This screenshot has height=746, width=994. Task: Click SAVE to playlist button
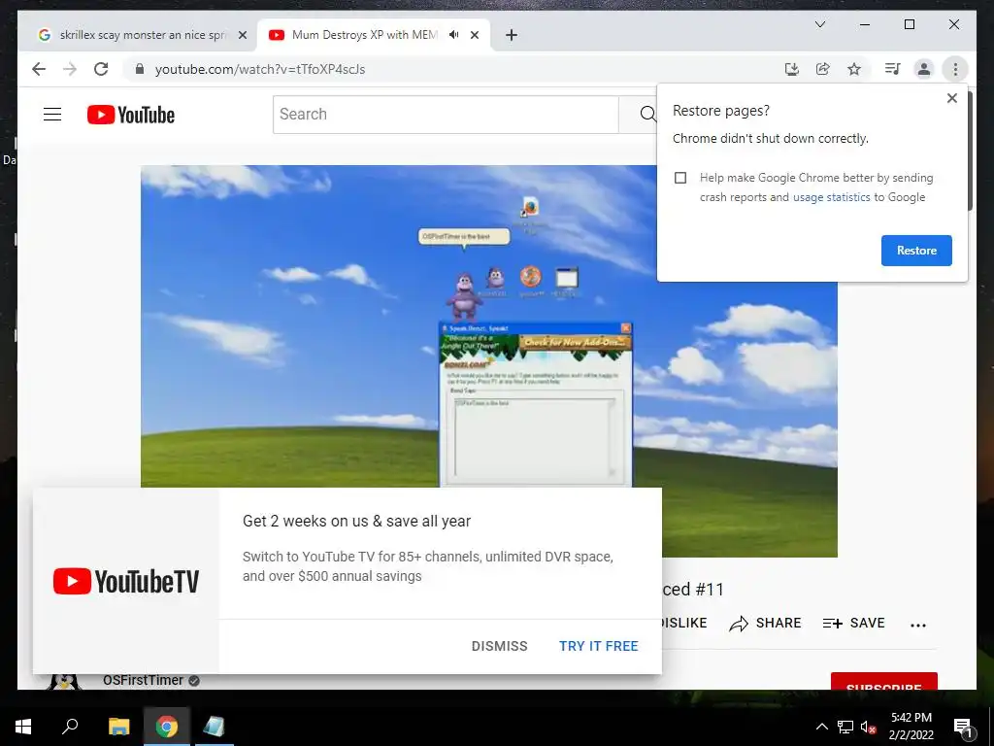click(853, 623)
